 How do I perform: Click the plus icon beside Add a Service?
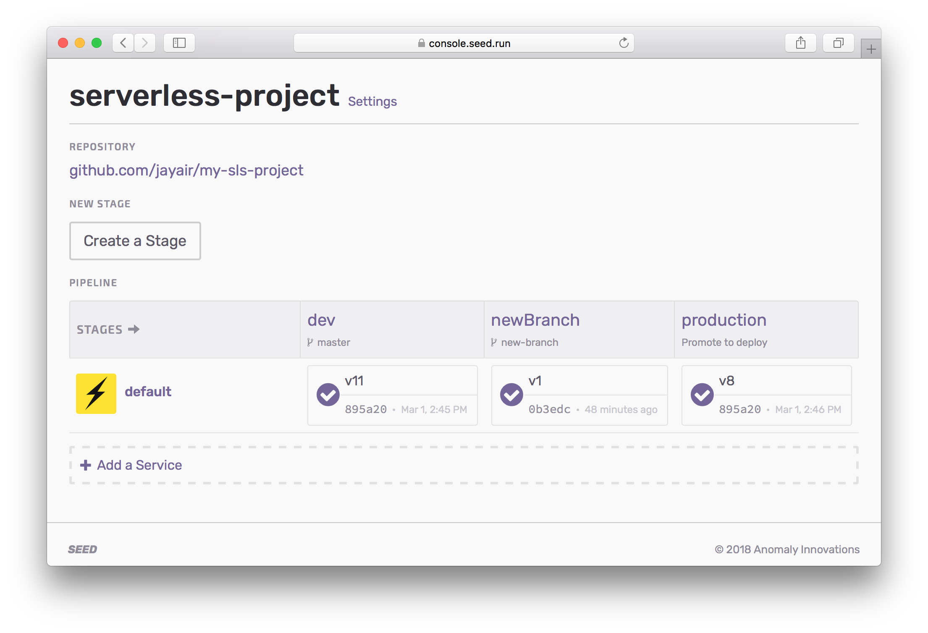(x=86, y=465)
